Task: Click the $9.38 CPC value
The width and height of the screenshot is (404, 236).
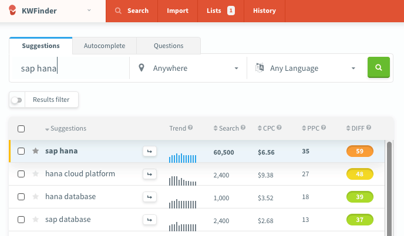Action: pos(265,175)
